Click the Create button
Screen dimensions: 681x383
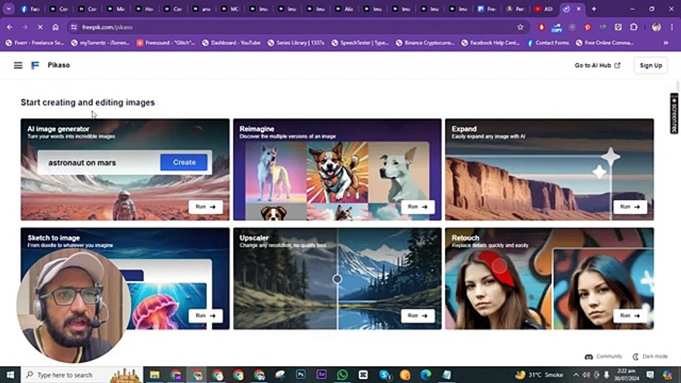pyautogui.click(x=184, y=162)
